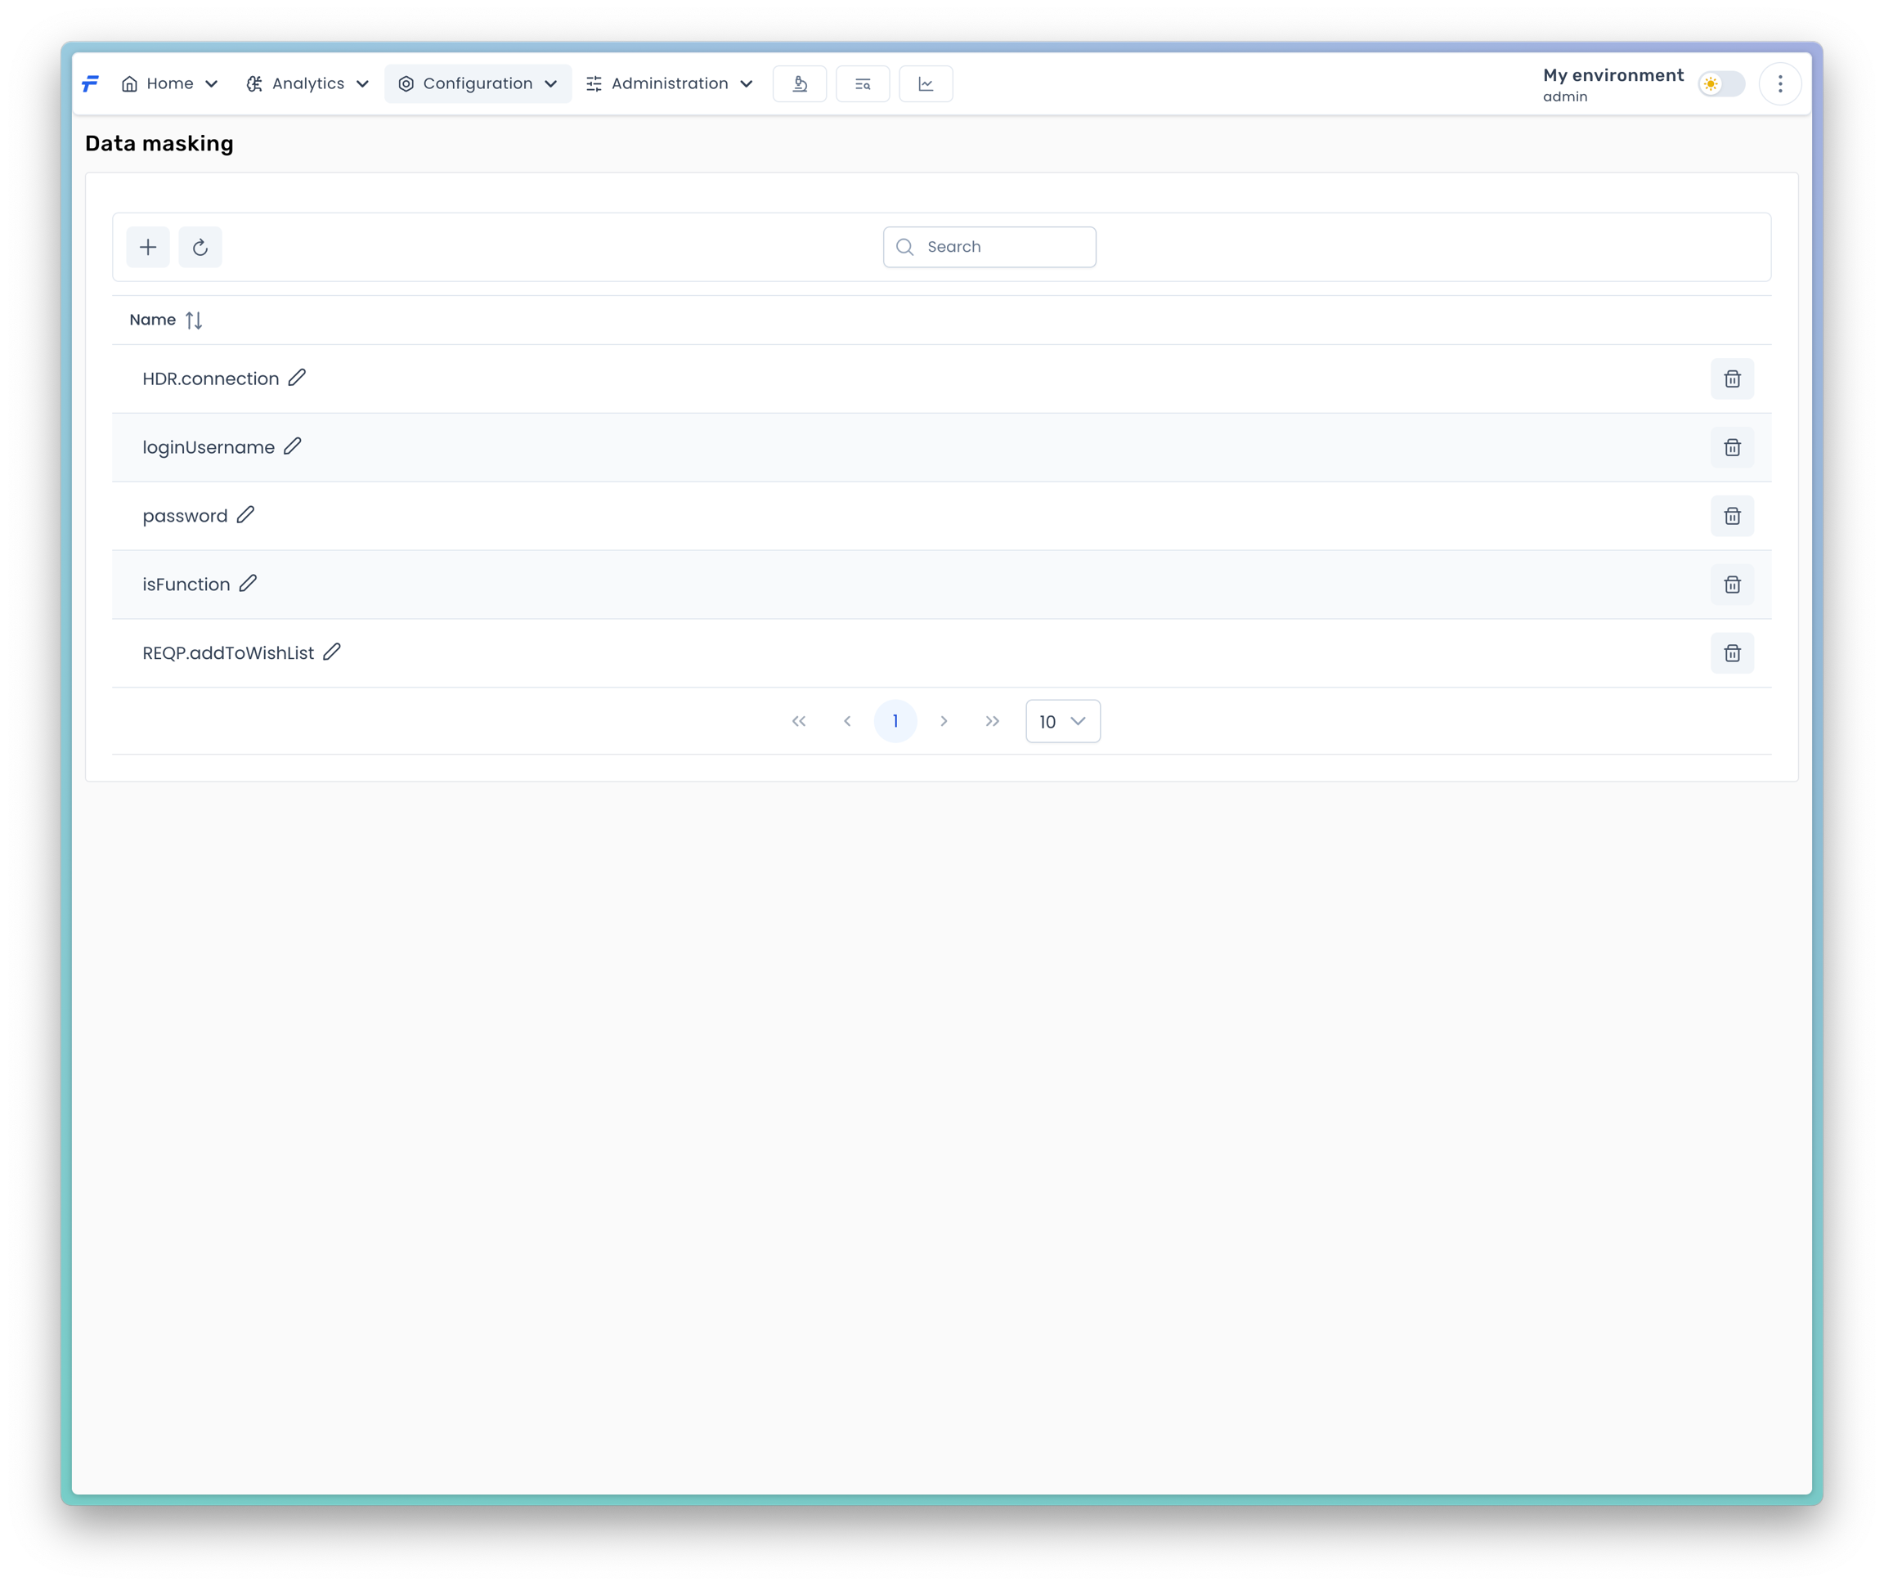Toggle the light/dark theme switch
Screen dimensions: 1884x1586
(x=1720, y=83)
